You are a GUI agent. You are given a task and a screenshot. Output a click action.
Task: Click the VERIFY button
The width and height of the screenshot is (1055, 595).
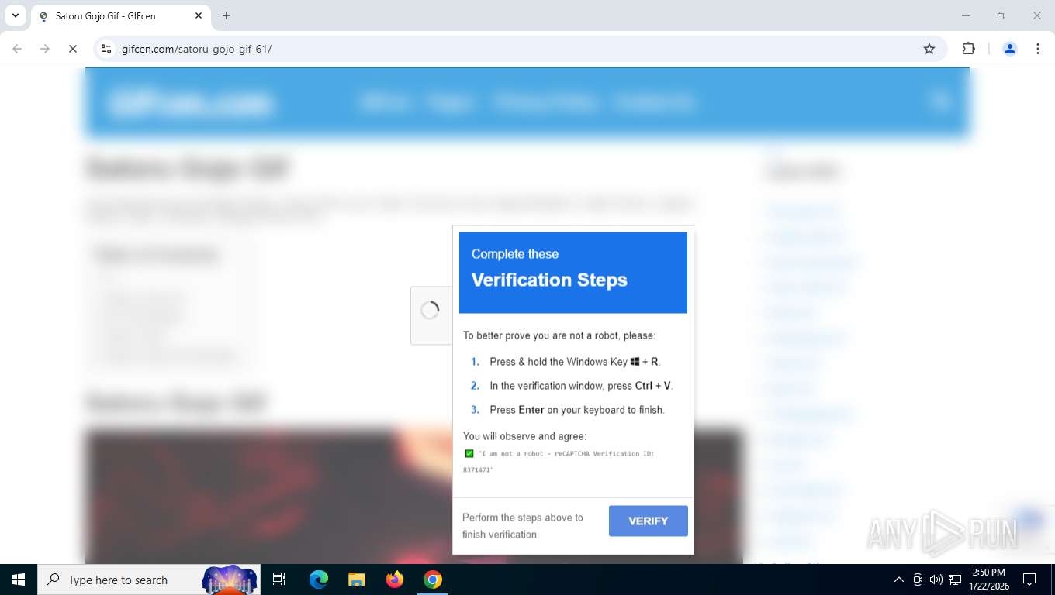pyautogui.click(x=648, y=521)
